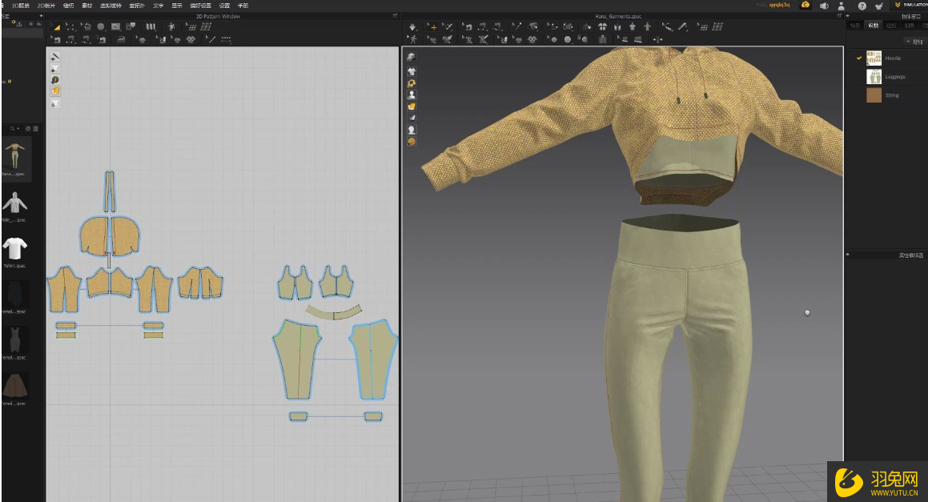
Task: Select the white T-shirt garment thumbnail
Action: (14, 247)
